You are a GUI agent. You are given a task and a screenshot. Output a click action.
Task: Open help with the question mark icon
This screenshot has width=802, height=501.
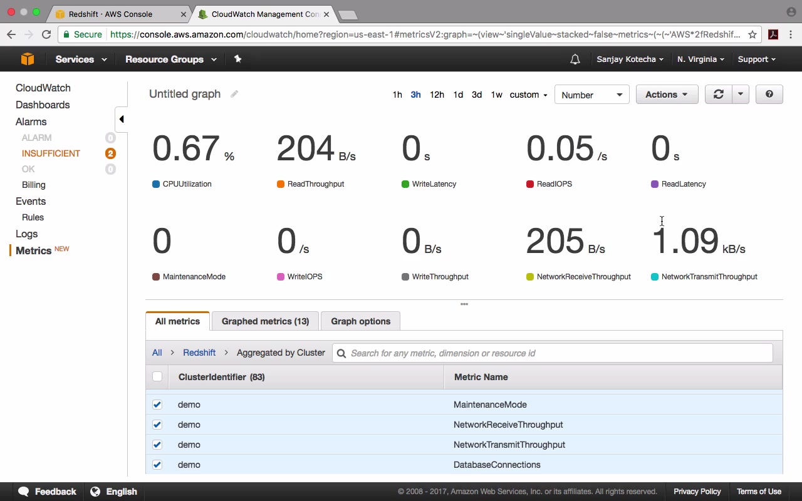(x=769, y=95)
